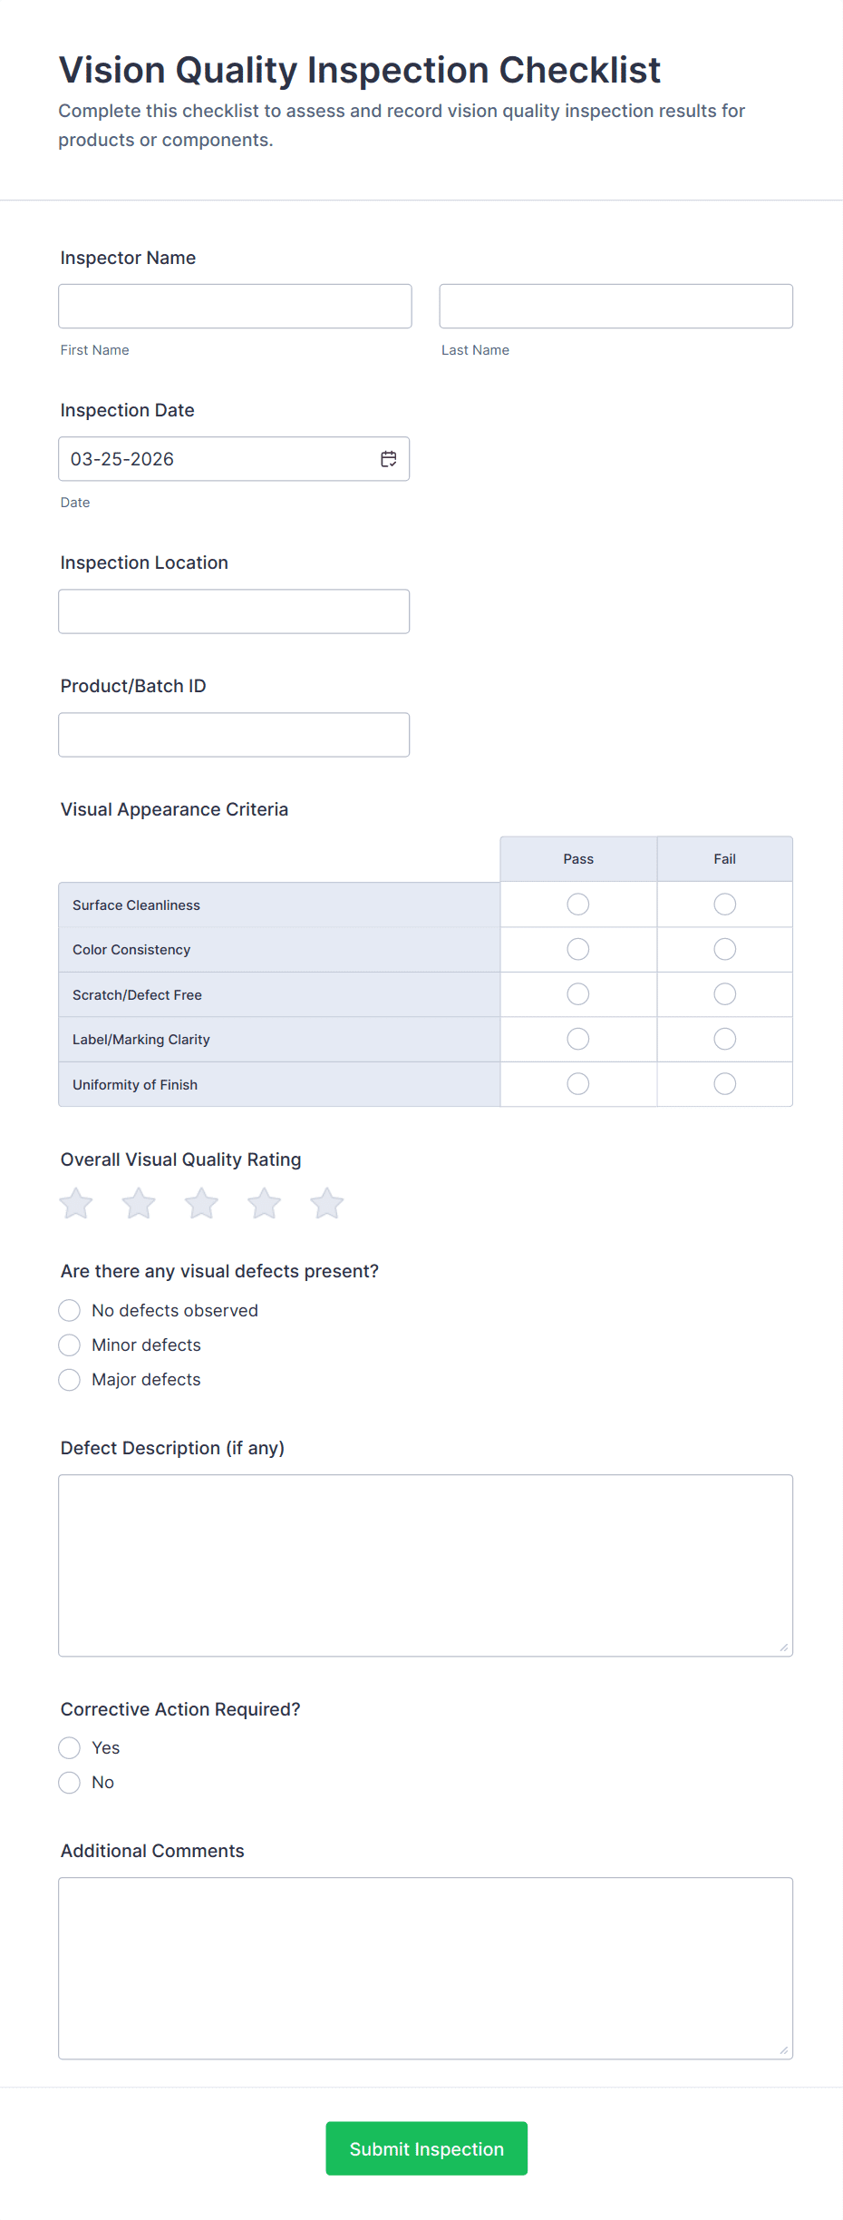Screen dimensions: 843x2220
Task: Mark Scratch/Defect Free as Pass
Action: pos(577,993)
